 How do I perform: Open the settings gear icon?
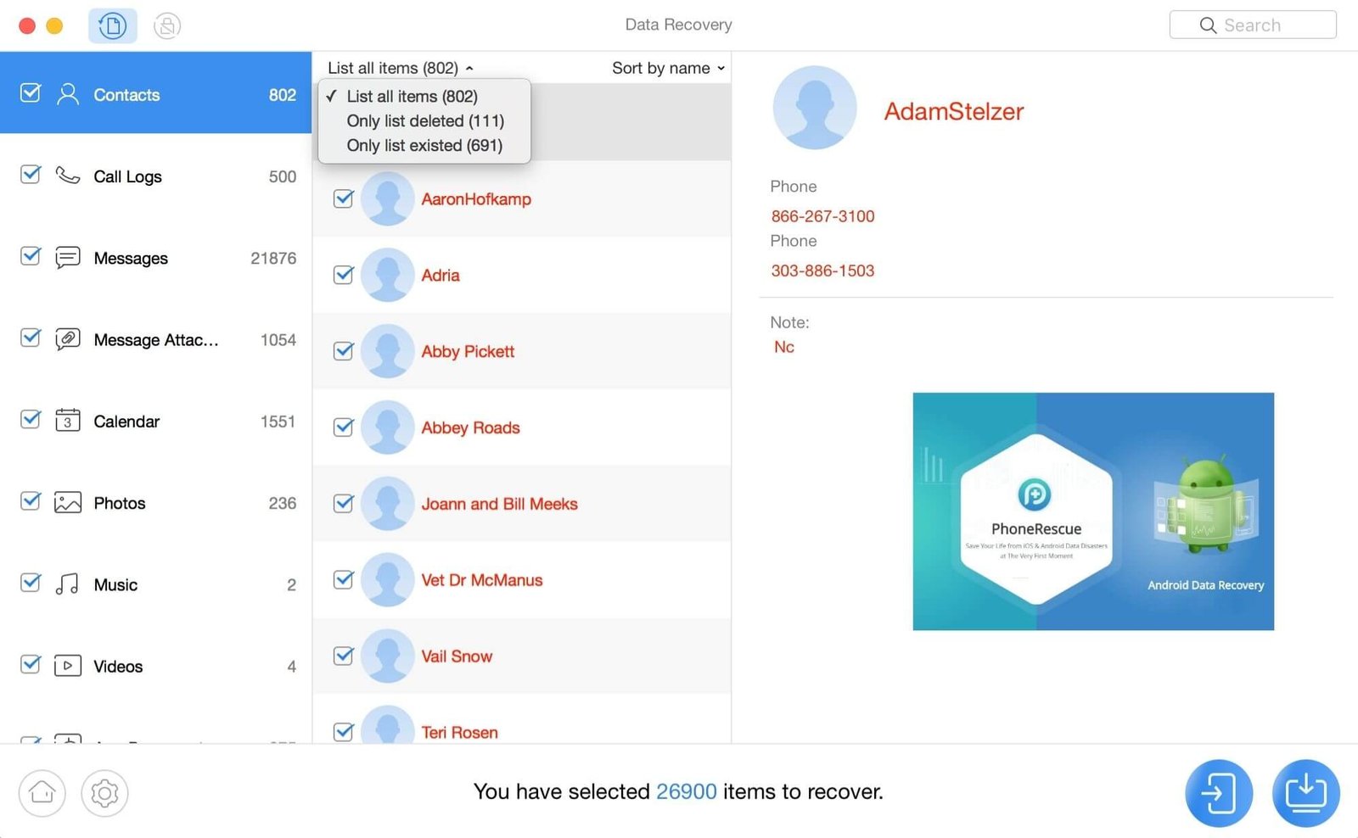104,793
